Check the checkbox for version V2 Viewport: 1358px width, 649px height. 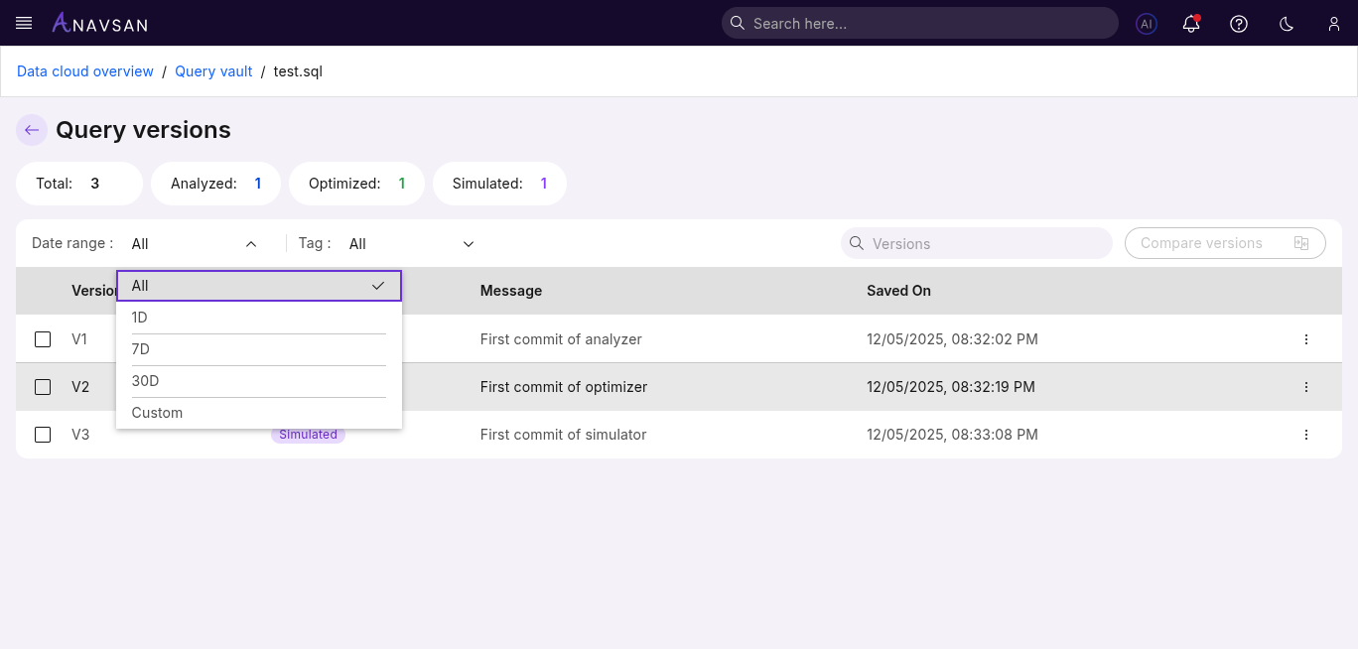click(42, 386)
